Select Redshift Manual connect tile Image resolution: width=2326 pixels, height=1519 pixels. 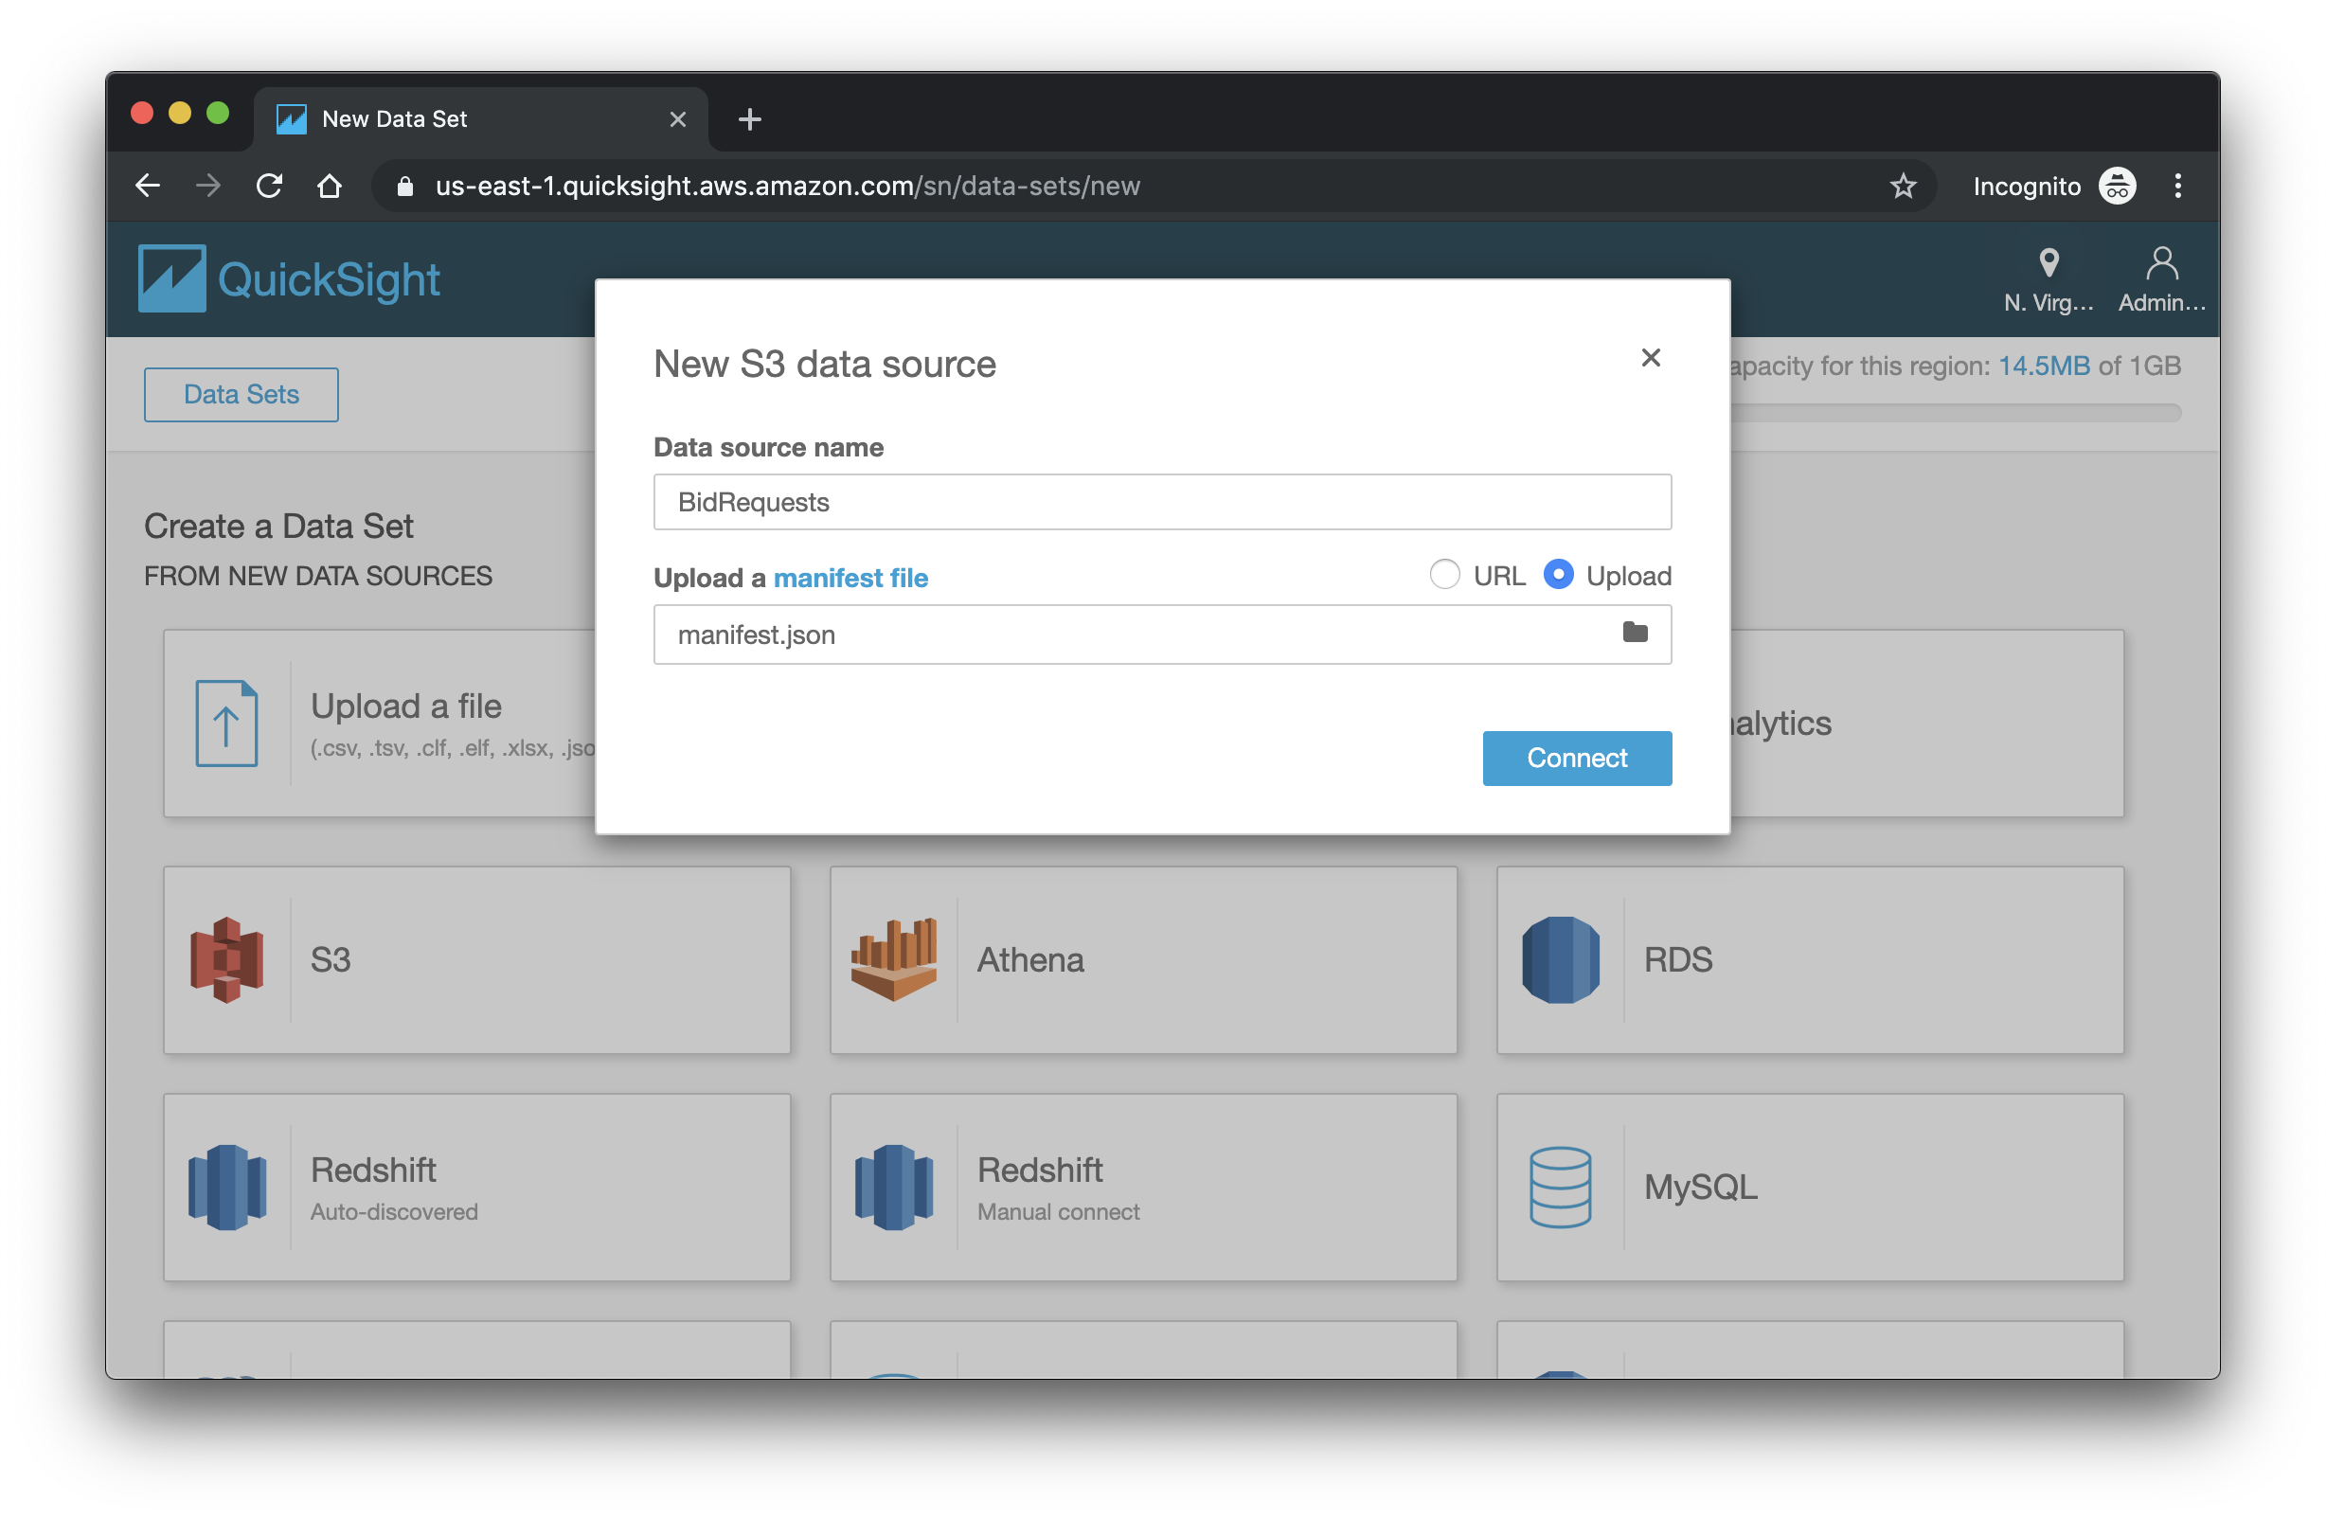pos(1142,1187)
